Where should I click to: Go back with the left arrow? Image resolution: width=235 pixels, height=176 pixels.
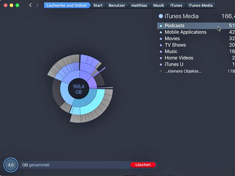click(31, 5)
